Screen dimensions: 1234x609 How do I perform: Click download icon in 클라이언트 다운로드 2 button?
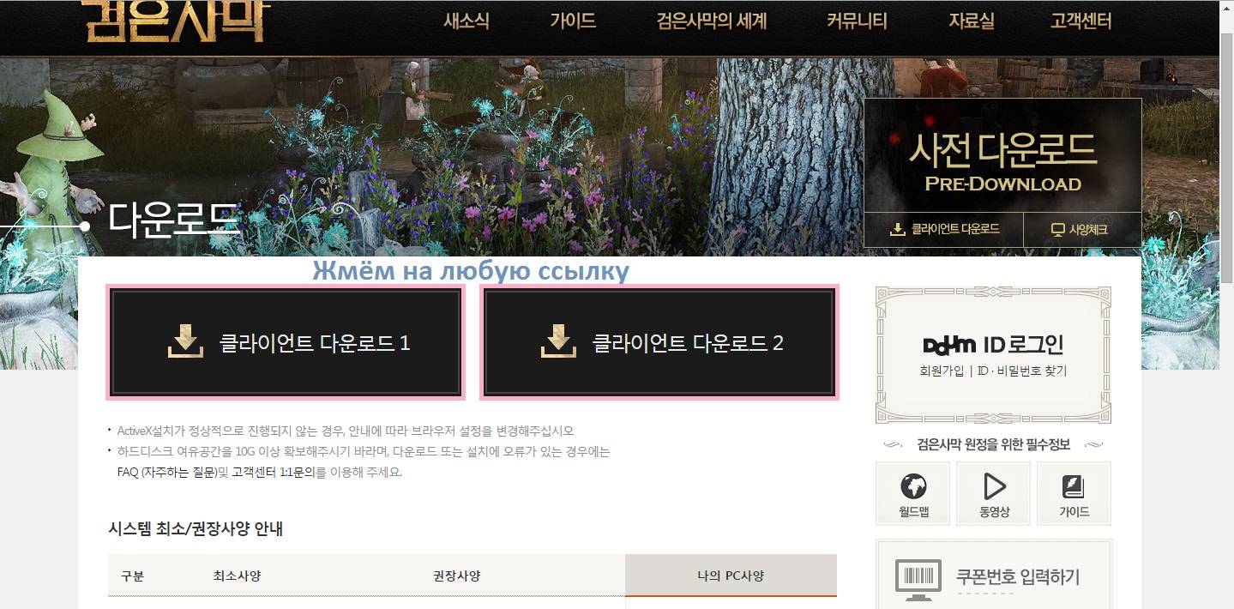click(x=558, y=342)
